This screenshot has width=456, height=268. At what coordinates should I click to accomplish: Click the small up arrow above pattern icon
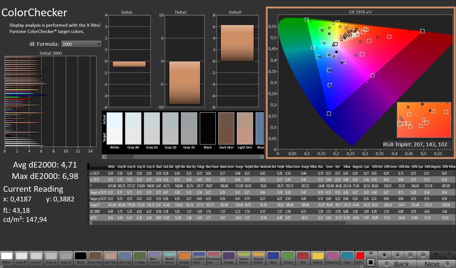(x=370, y=253)
